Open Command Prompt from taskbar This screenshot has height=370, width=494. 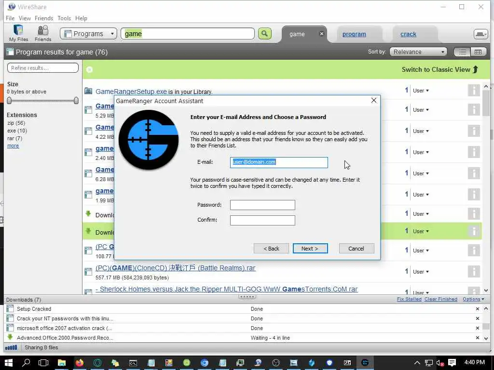[133, 363]
